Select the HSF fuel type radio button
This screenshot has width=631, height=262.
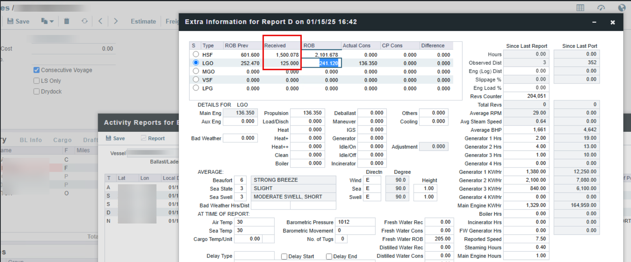tap(196, 54)
